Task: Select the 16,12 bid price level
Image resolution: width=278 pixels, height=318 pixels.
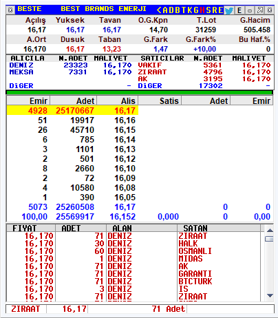Action: (125, 159)
